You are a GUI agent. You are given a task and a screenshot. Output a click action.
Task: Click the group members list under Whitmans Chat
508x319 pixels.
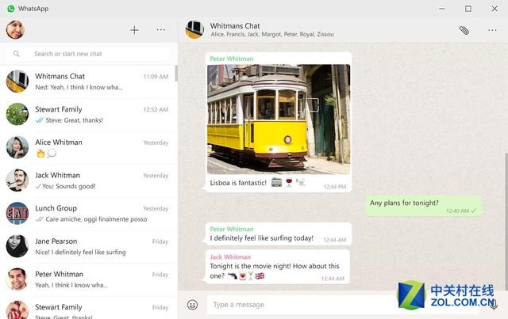click(x=272, y=34)
